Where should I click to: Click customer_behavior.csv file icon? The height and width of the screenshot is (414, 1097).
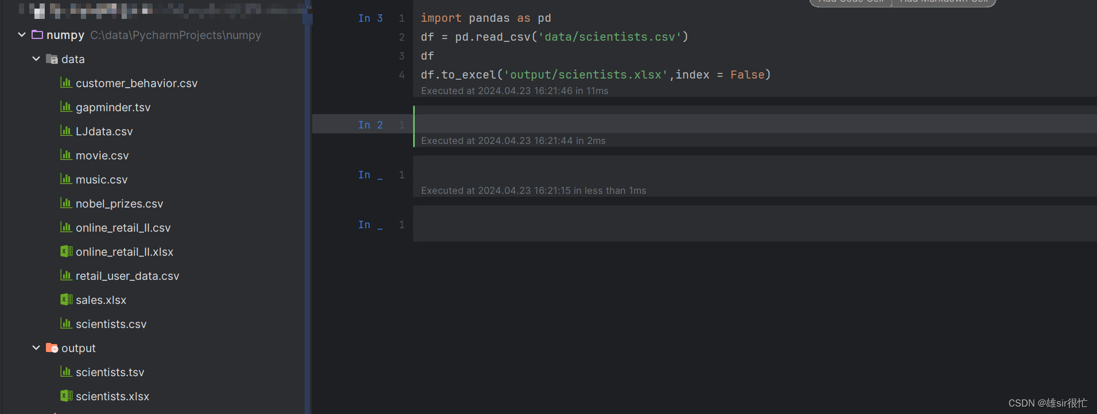[x=66, y=83]
